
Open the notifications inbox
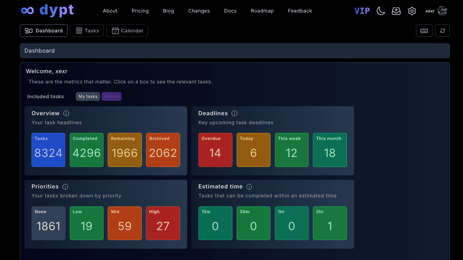(x=396, y=11)
